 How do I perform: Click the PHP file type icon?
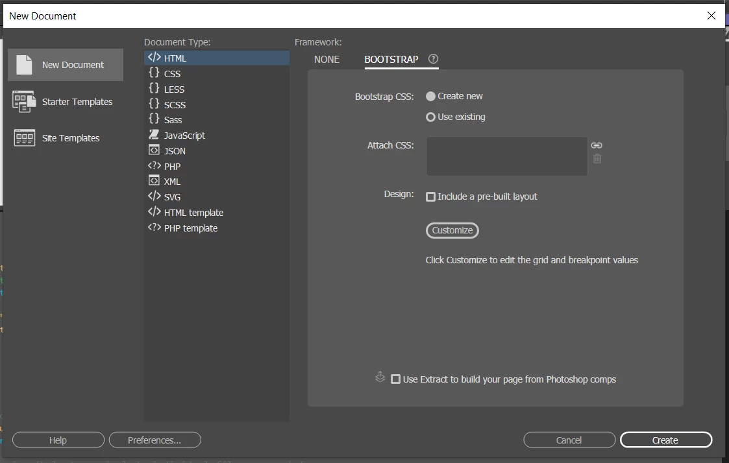tap(154, 165)
